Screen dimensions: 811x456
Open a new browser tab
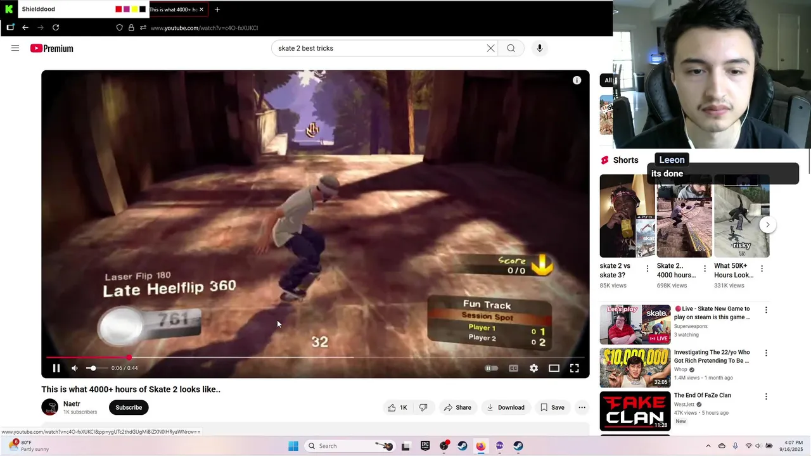(x=217, y=9)
